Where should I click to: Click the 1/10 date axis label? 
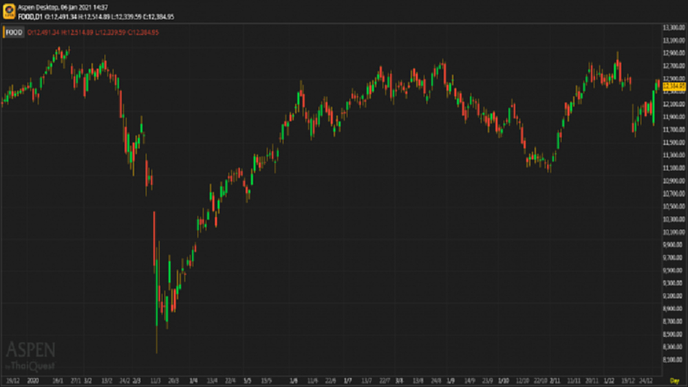pyautogui.click(x=504, y=381)
